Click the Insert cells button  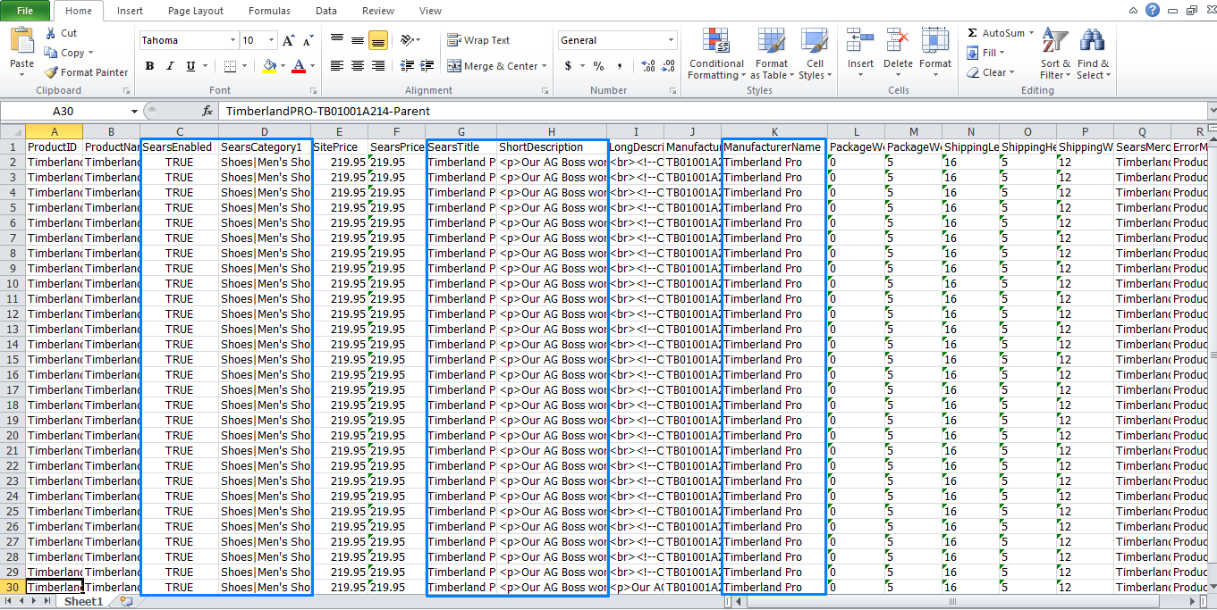860,52
